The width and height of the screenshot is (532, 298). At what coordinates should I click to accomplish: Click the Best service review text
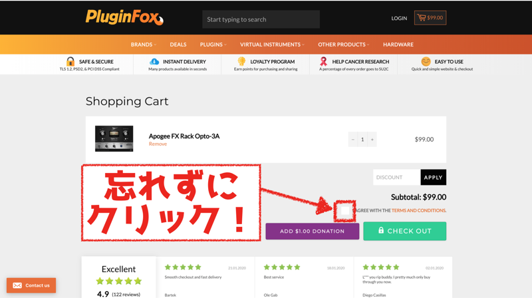pyautogui.click(x=274, y=277)
